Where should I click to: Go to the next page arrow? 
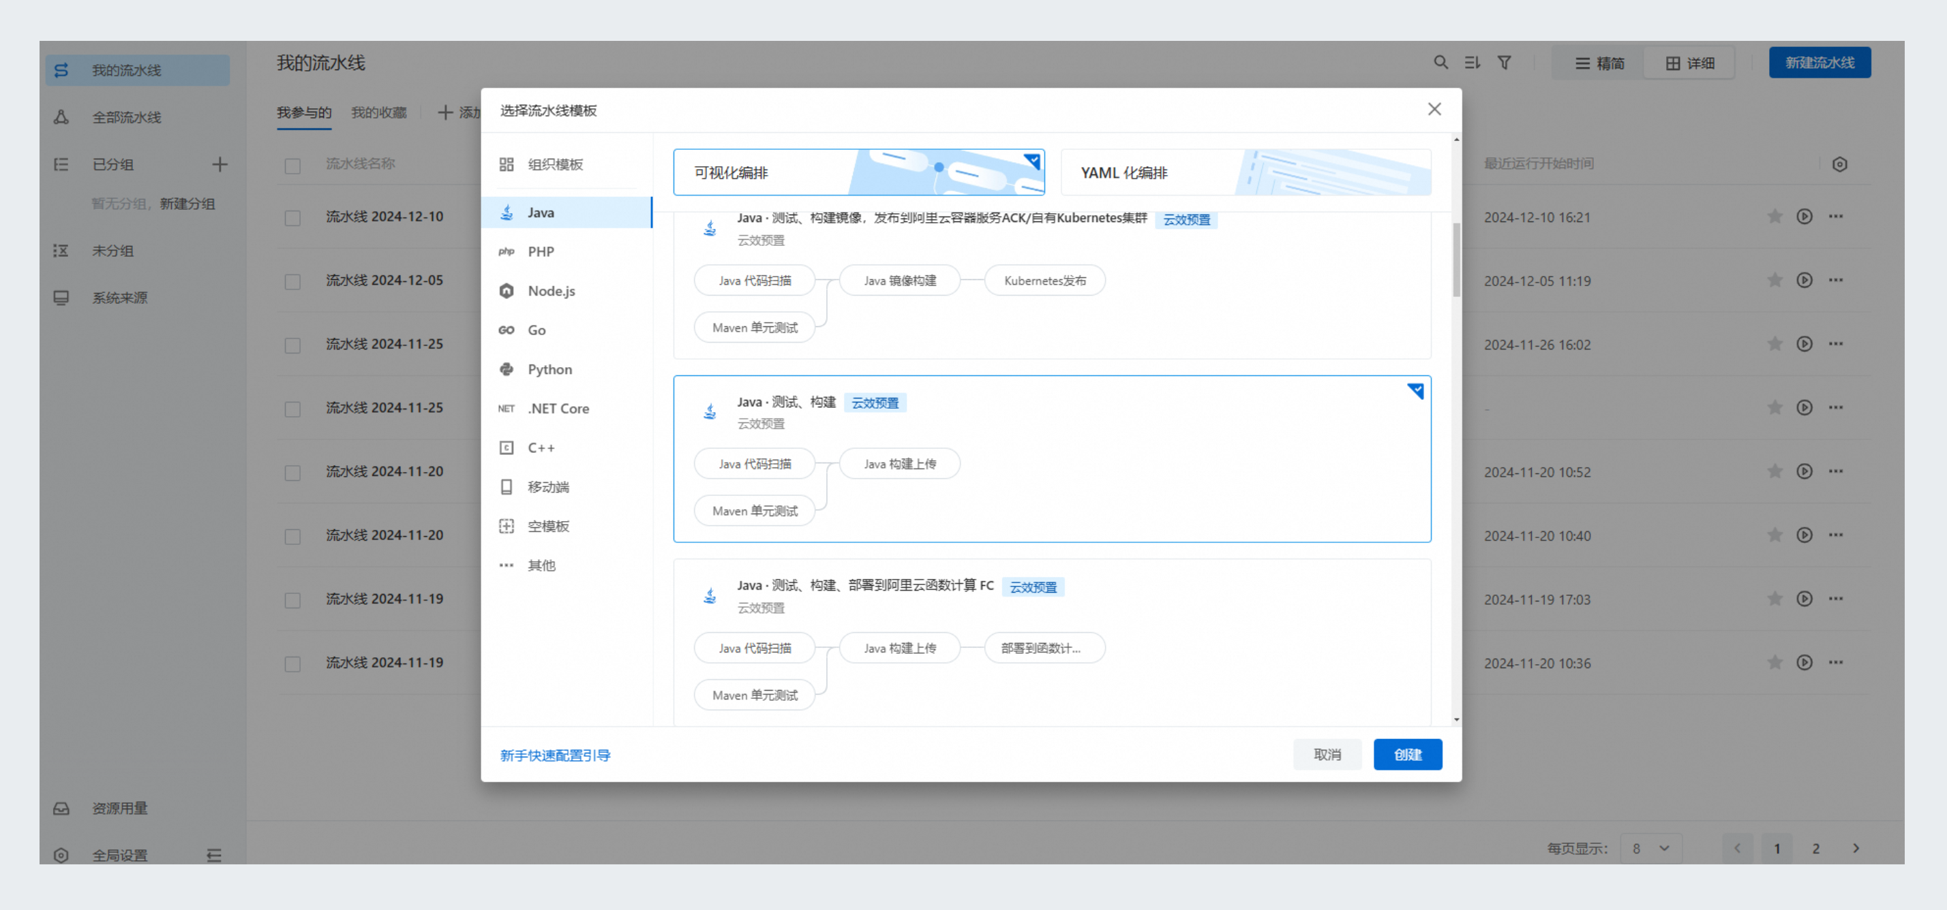(x=1856, y=848)
